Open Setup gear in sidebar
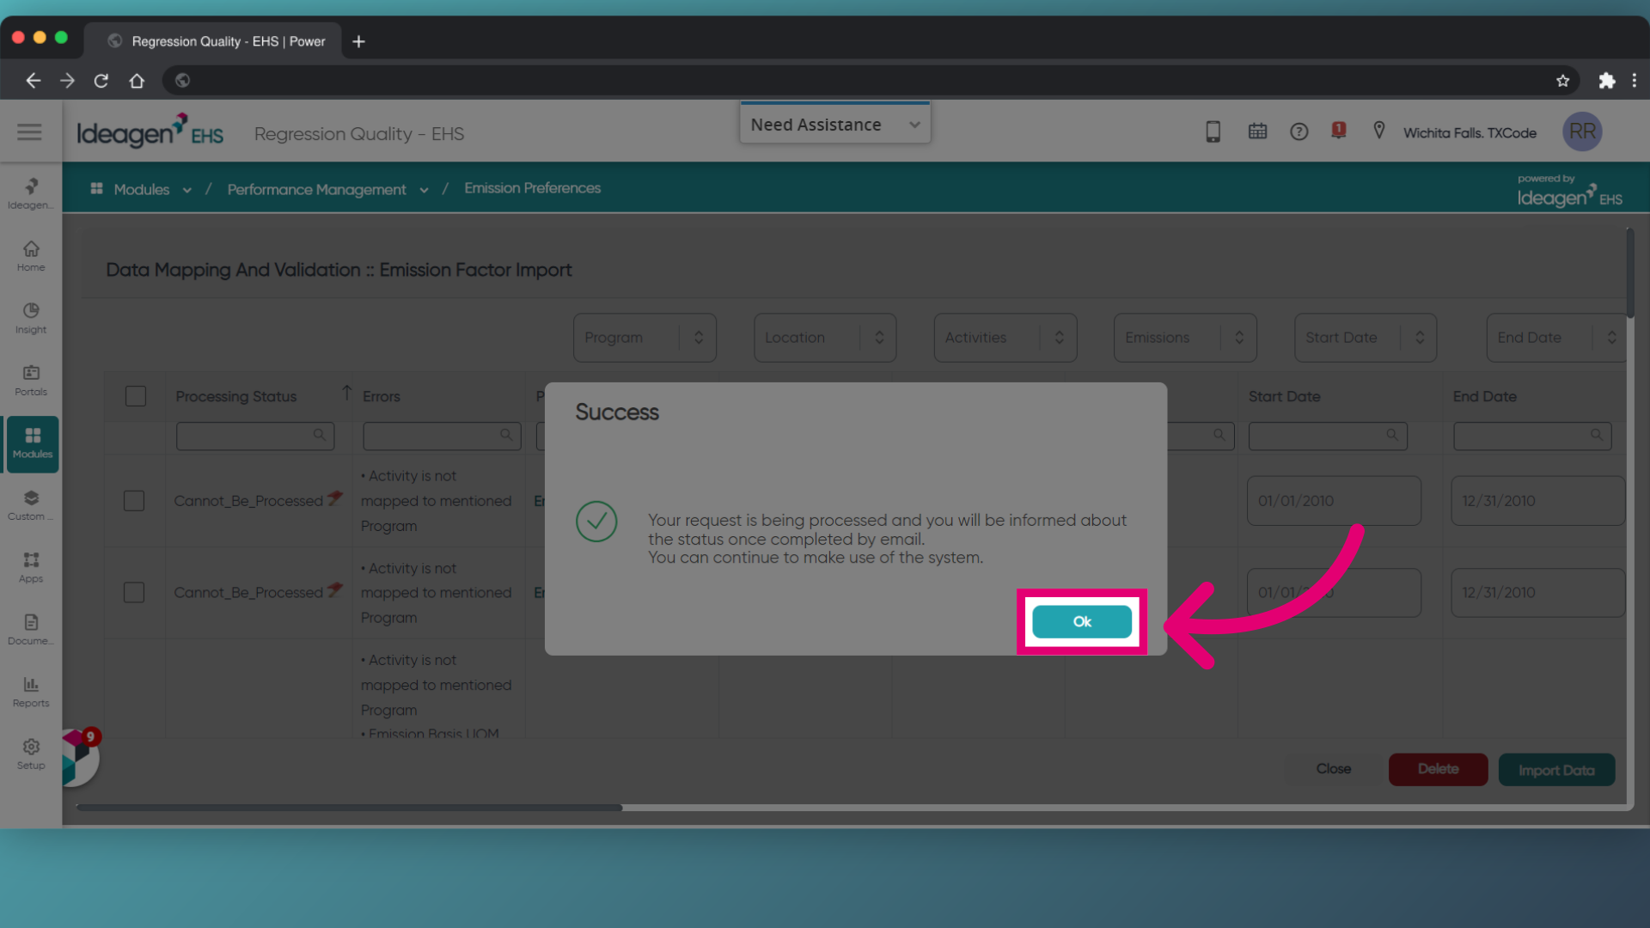Viewport: 1650px width, 928px height. pos(31,754)
